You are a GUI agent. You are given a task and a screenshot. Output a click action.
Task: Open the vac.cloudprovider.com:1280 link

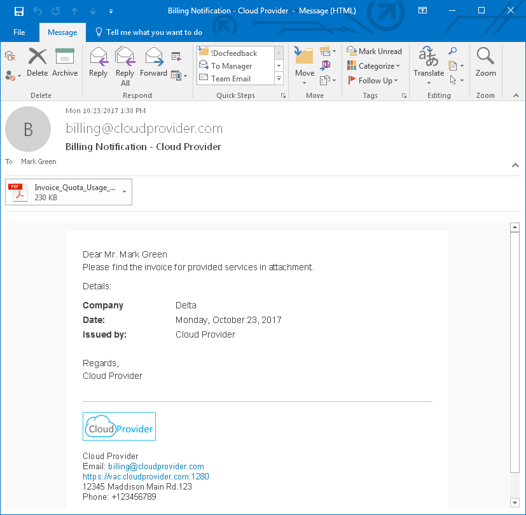(x=146, y=477)
